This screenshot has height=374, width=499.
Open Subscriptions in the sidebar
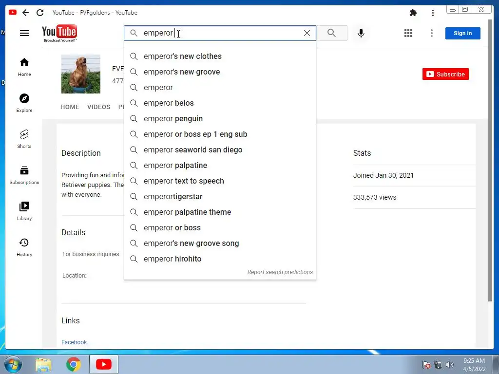[x=24, y=175]
